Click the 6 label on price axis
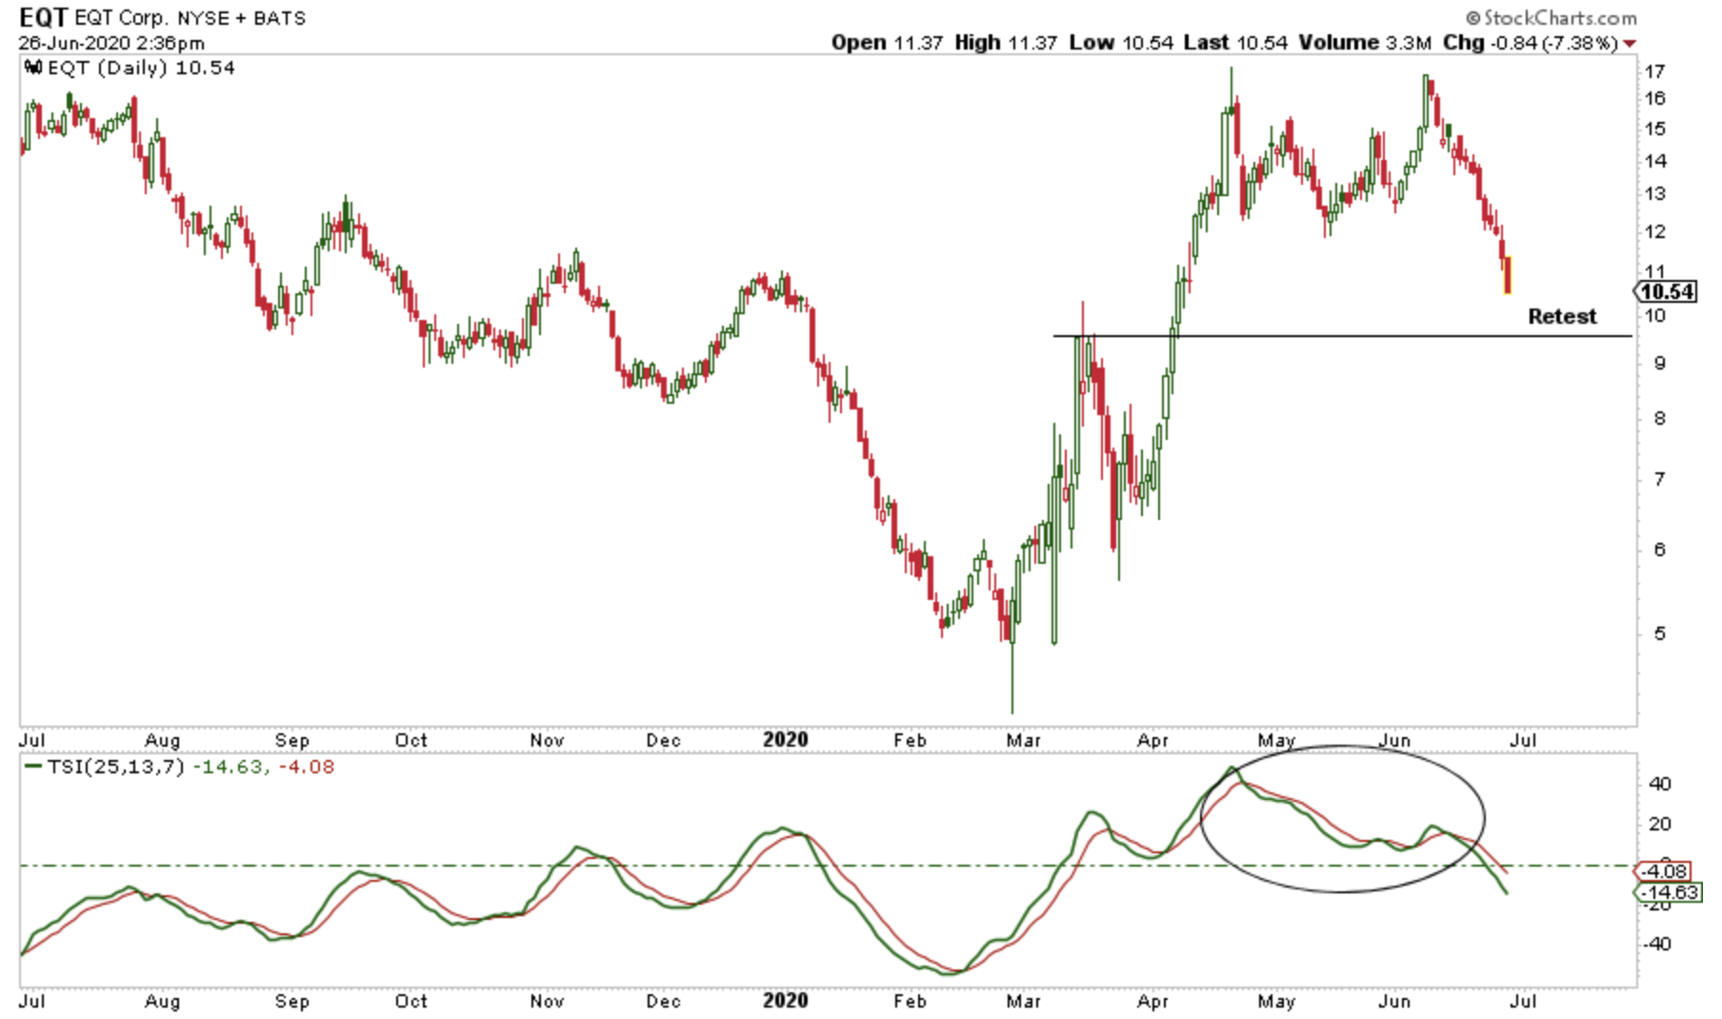 1660,549
